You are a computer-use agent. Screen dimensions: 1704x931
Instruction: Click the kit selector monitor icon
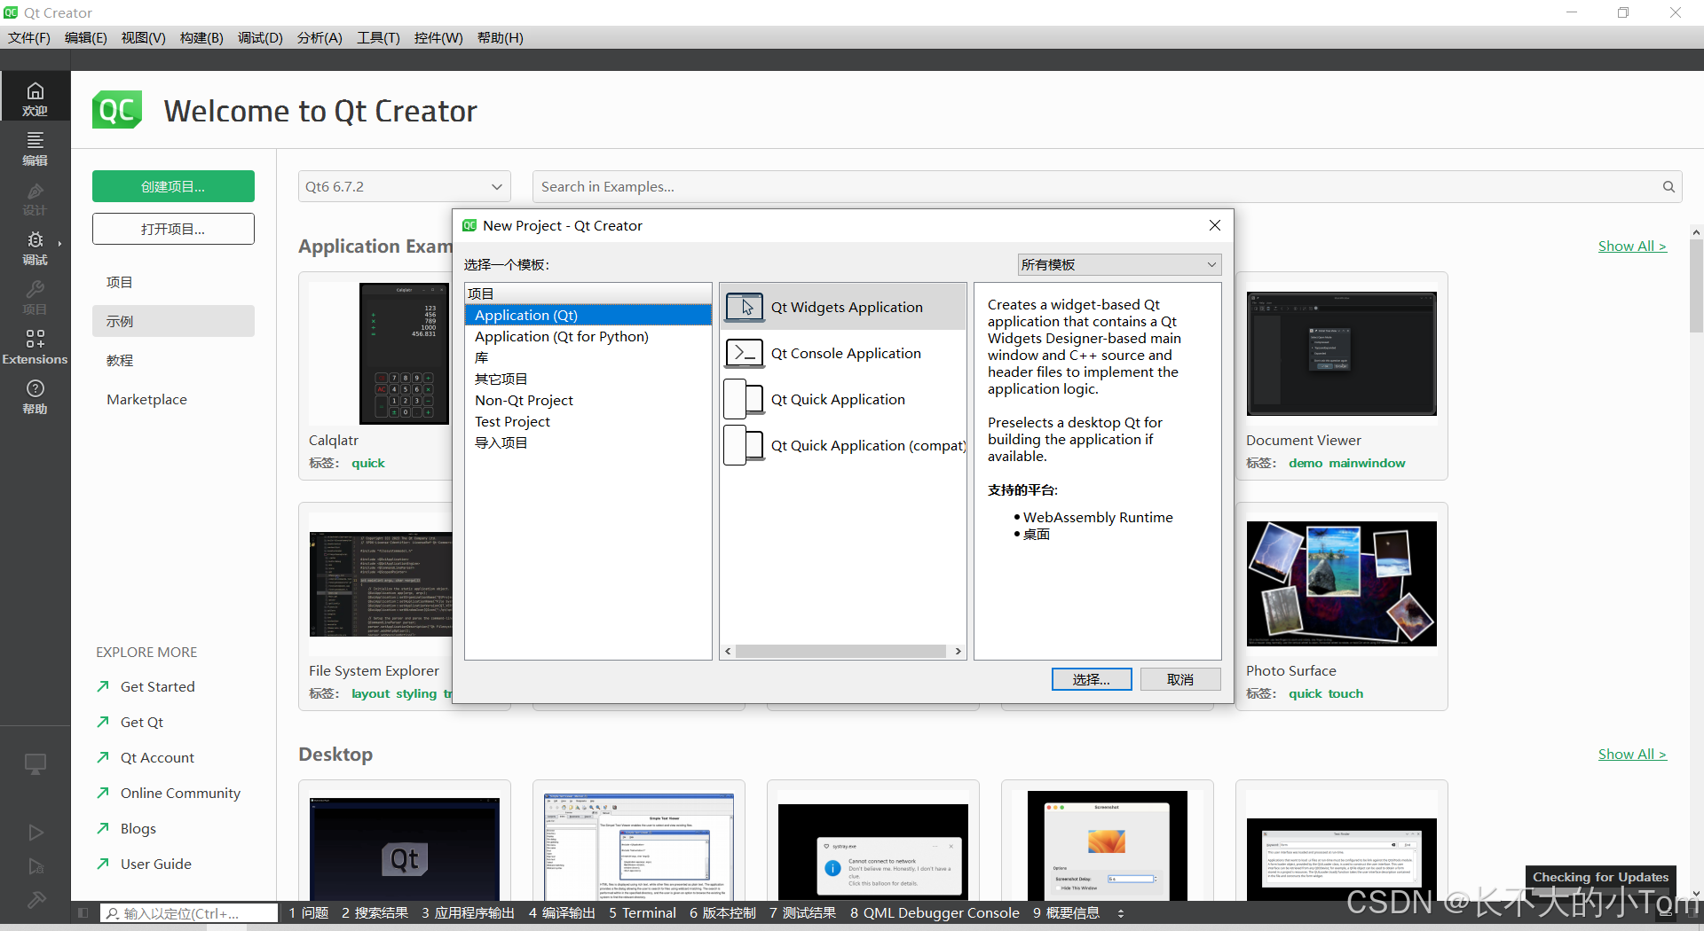[35, 763]
